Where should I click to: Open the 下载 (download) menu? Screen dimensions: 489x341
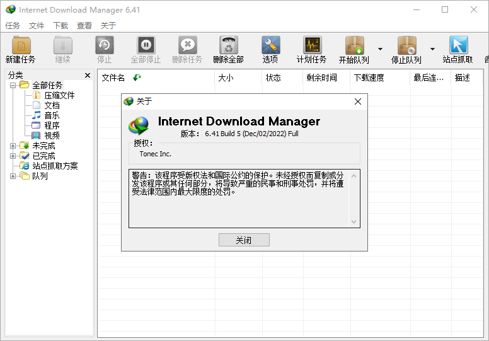(60, 26)
